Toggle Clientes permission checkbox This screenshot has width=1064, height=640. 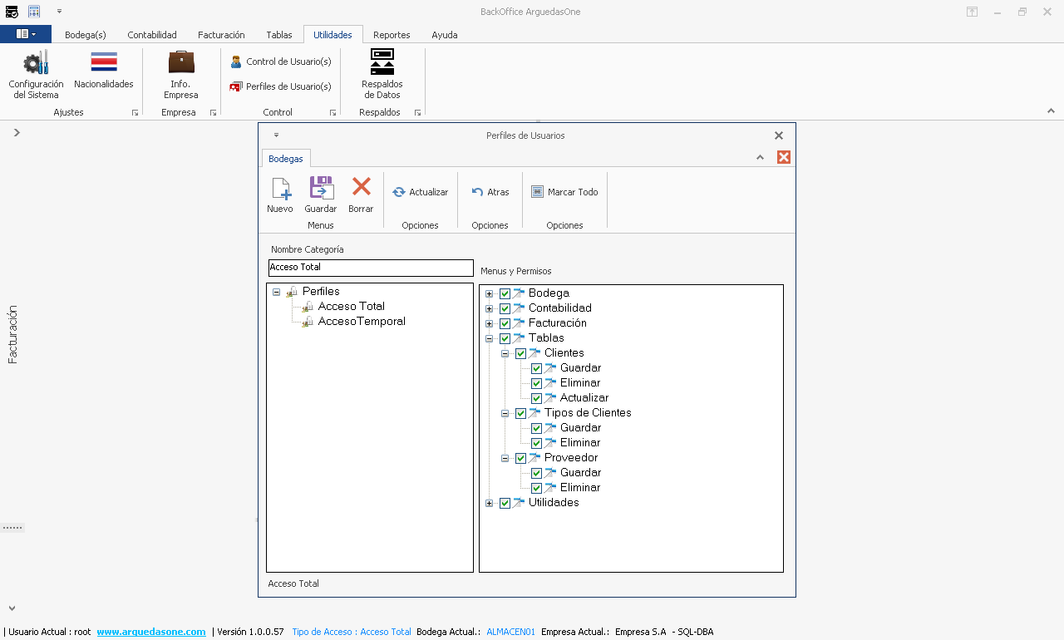520,353
